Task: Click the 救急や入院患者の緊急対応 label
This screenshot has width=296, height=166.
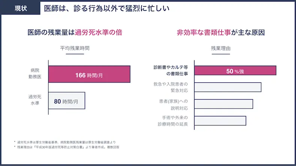Action: click(170, 87)
